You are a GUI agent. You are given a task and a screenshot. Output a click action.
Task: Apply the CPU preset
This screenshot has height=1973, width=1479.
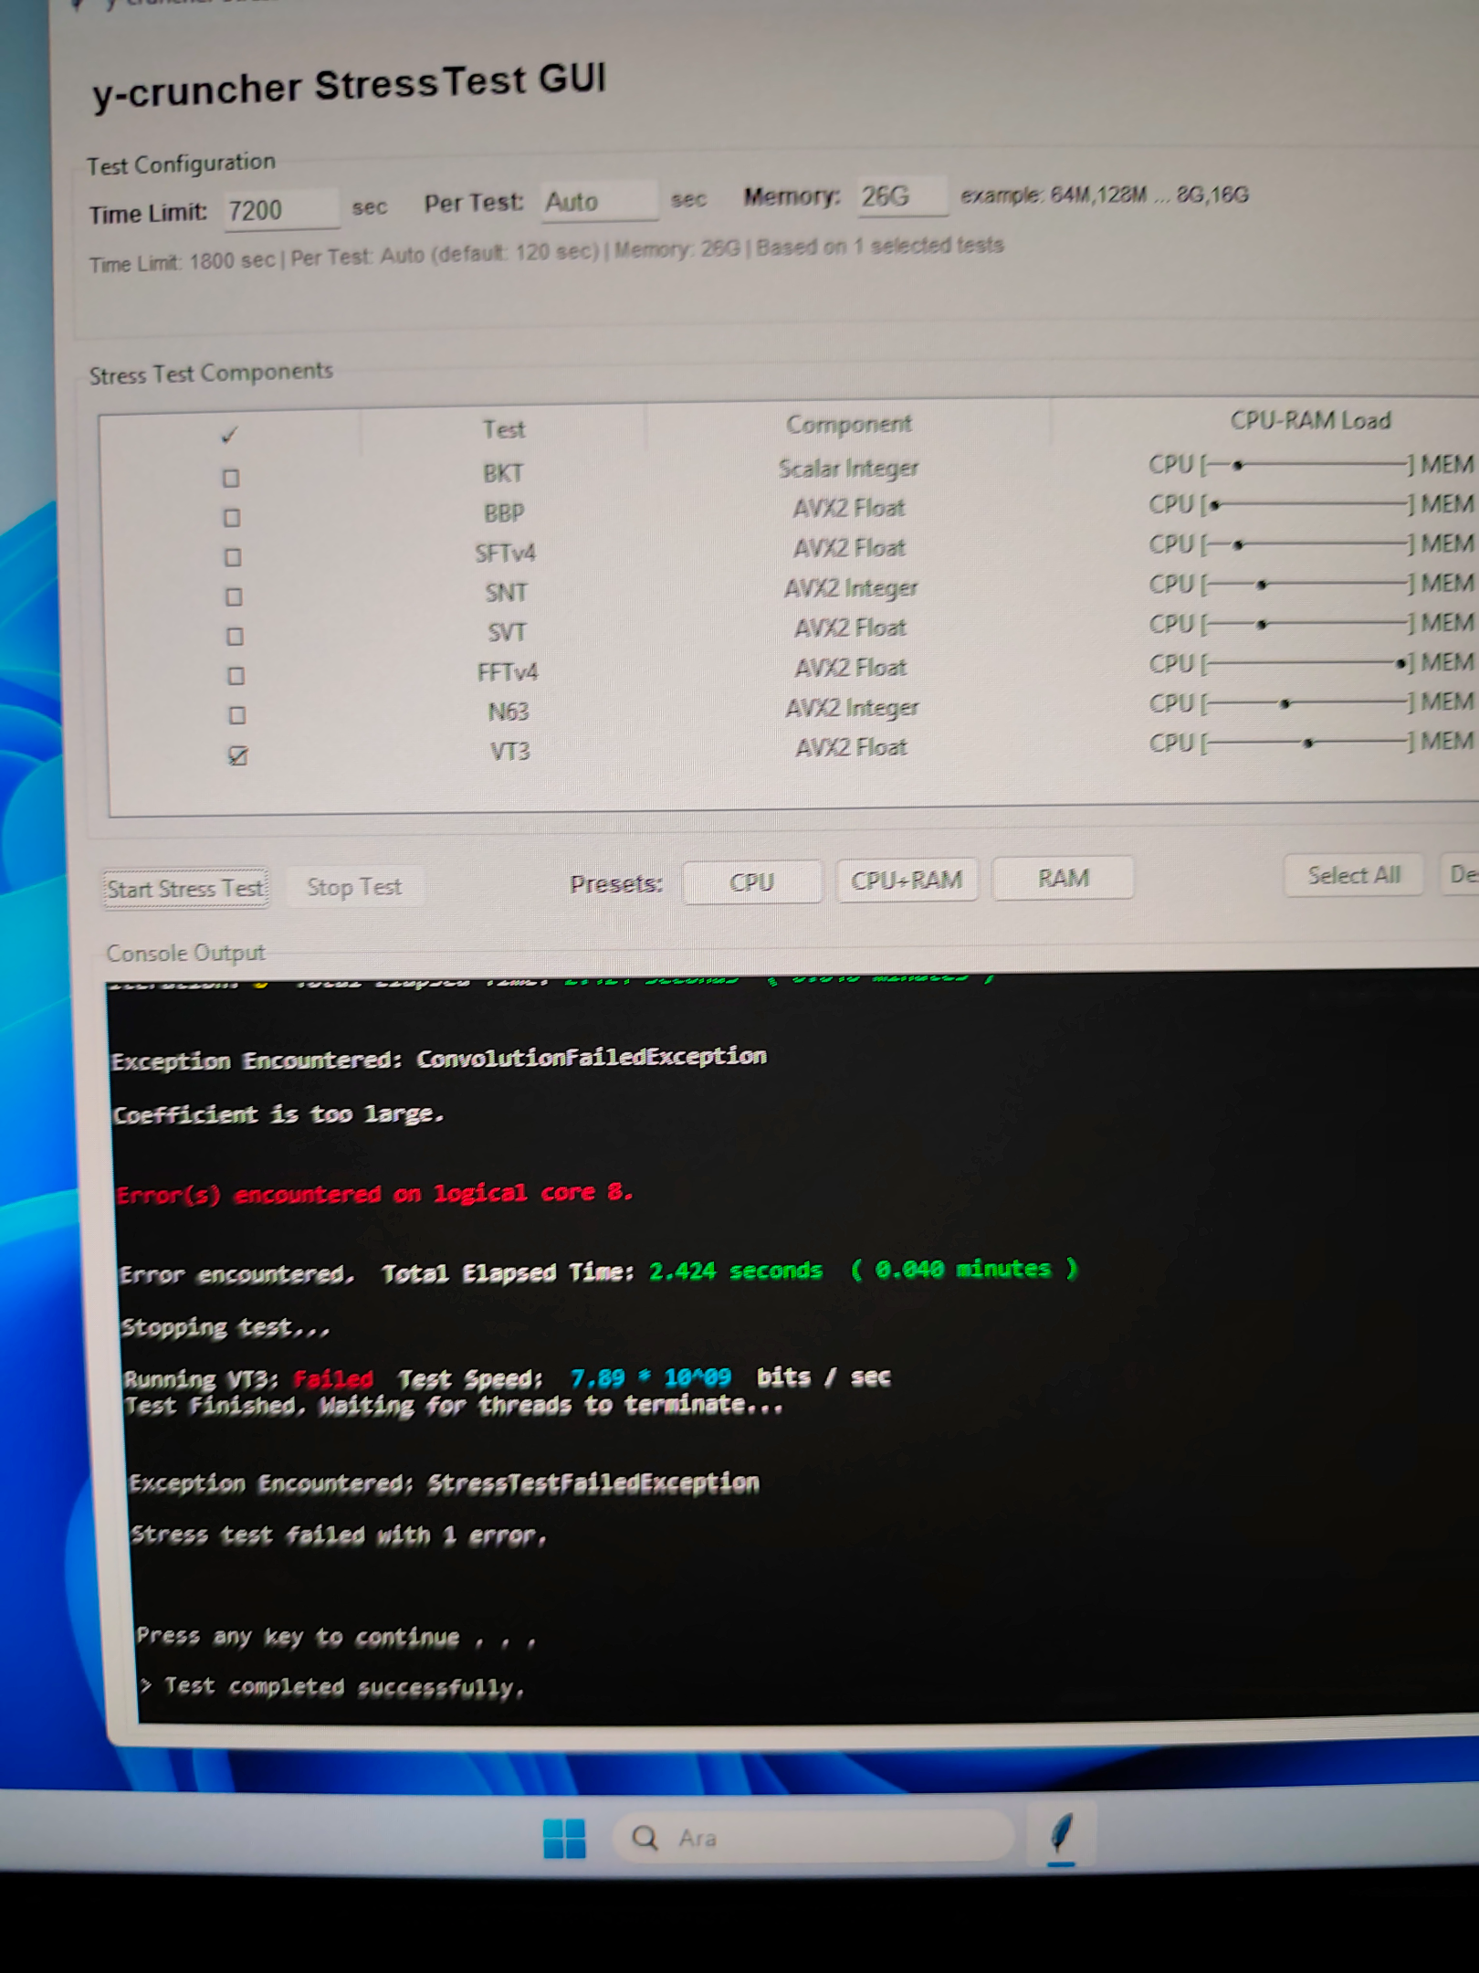[x=751, y=881]
